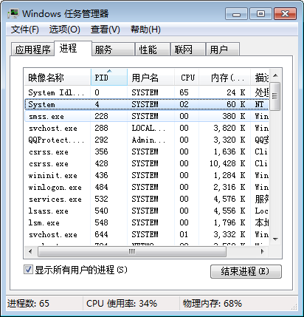The width and height of the screenshot is (304, 317).
Task: Select the QQProtect process row
Action: tap(146, 140)
